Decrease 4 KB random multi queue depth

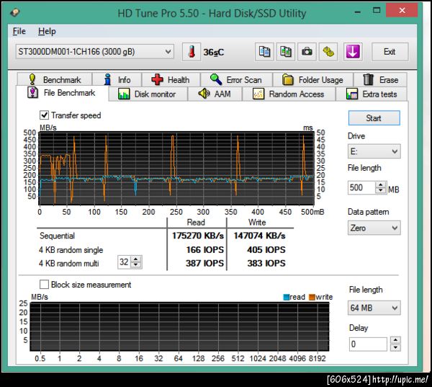click(x=136, y=264)
